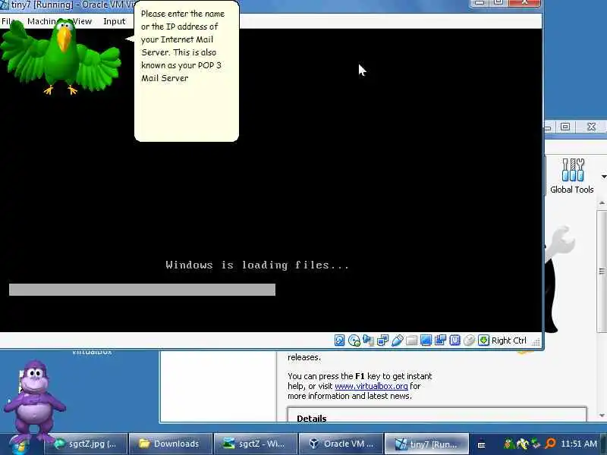Click the USB devices indicator icon
The height and width of the screenshot is (455, 607).
click(x=397, y=340)
